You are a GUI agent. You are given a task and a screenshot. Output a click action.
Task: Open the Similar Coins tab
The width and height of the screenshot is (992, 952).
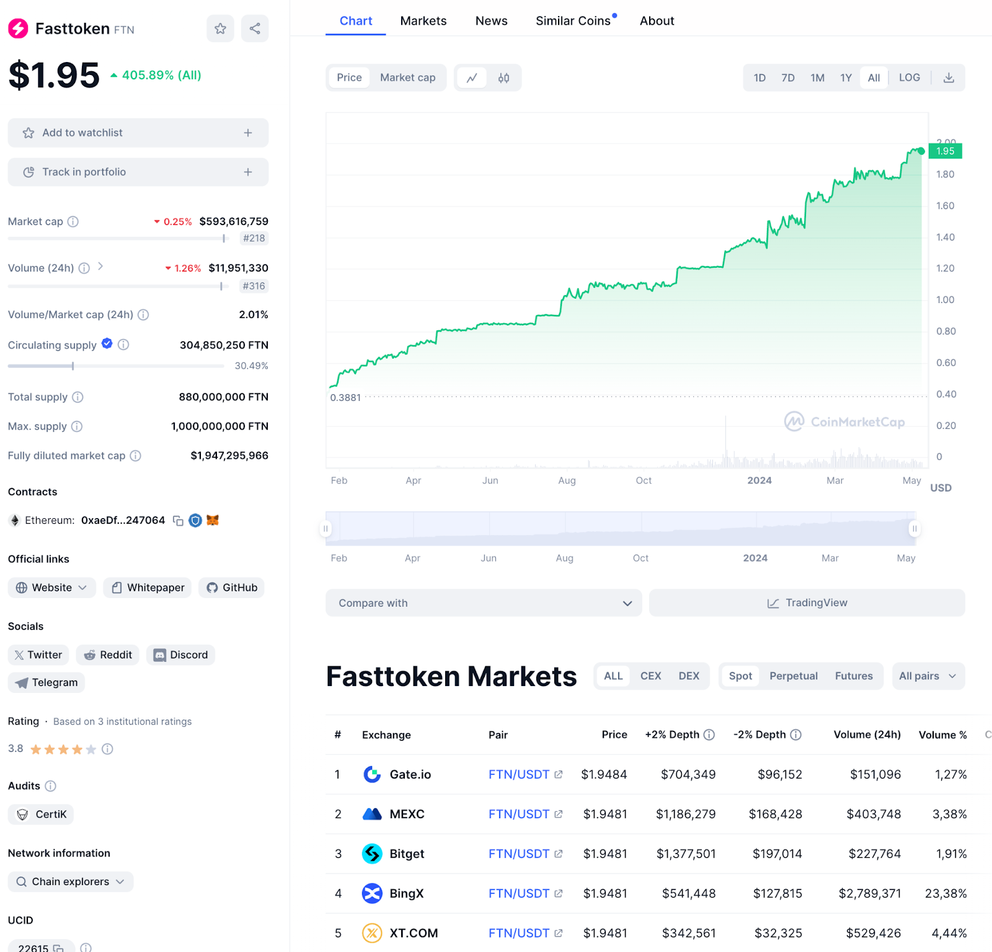(x=573, y=21)
